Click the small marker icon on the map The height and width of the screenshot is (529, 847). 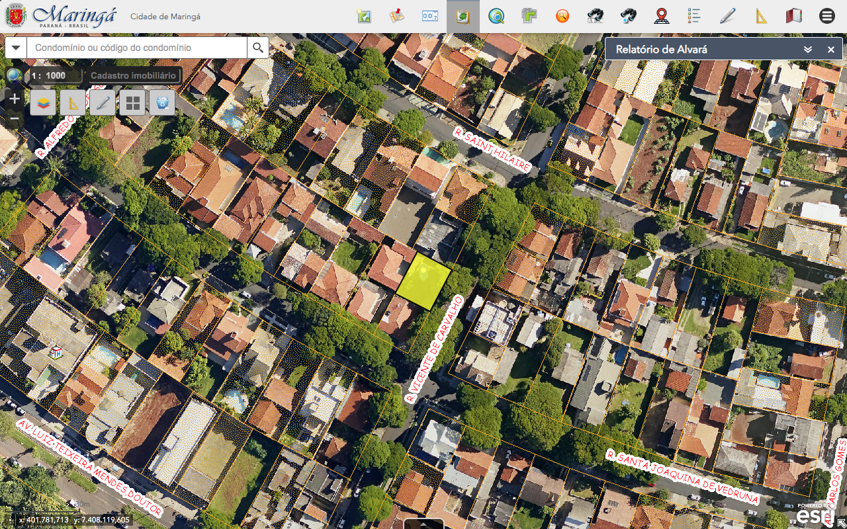click(x=56, y=352)
